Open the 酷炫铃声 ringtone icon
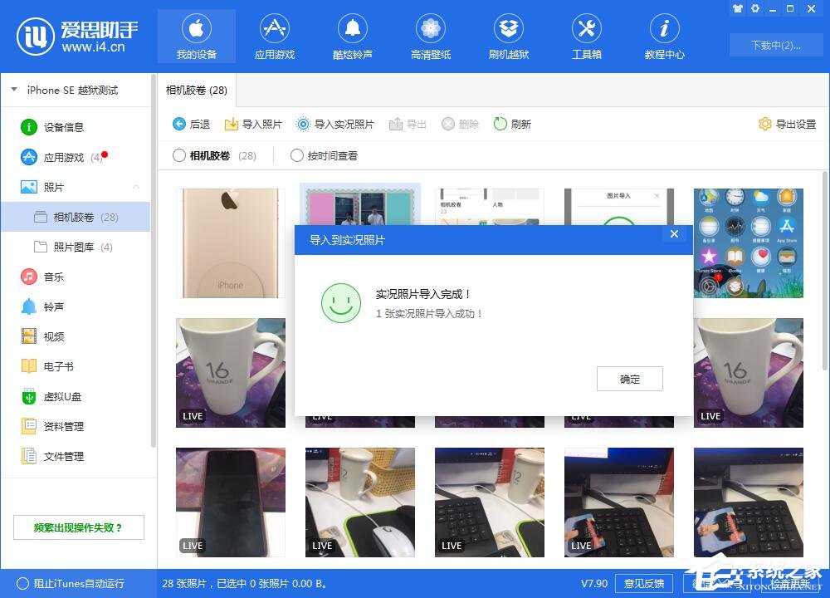This screenshot has width=830, height=598. [352, 35]
